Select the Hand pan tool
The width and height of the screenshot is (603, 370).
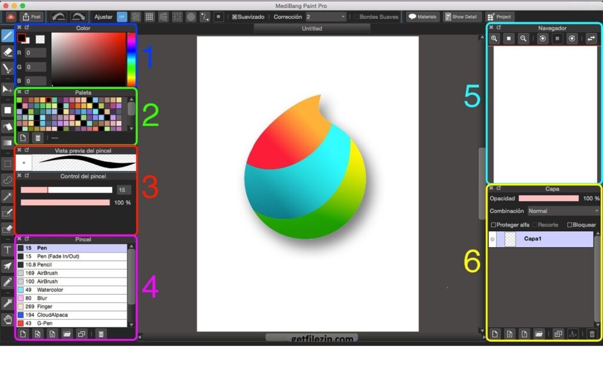point(7,319)
